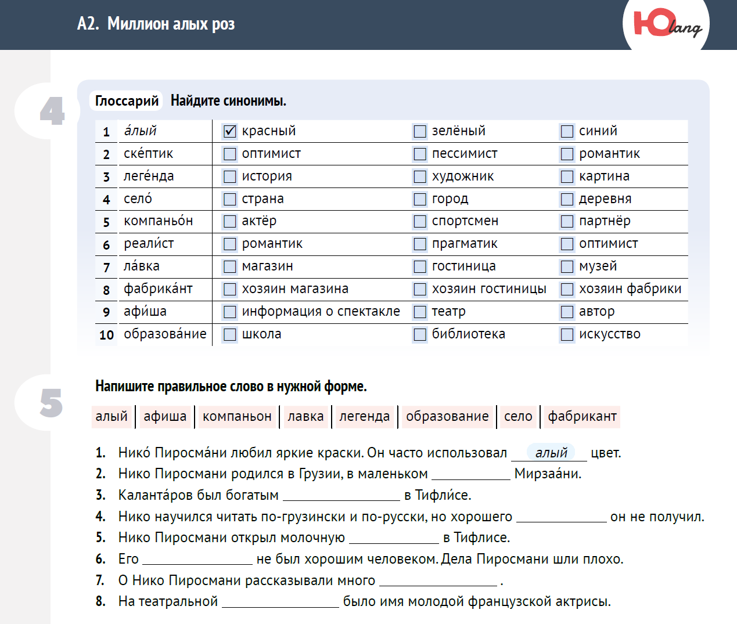Check the 'синий' checkbox

[567, 131]
